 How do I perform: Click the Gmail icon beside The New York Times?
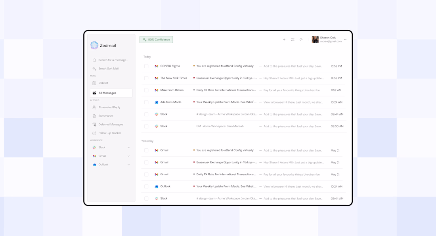pos(156,78)
